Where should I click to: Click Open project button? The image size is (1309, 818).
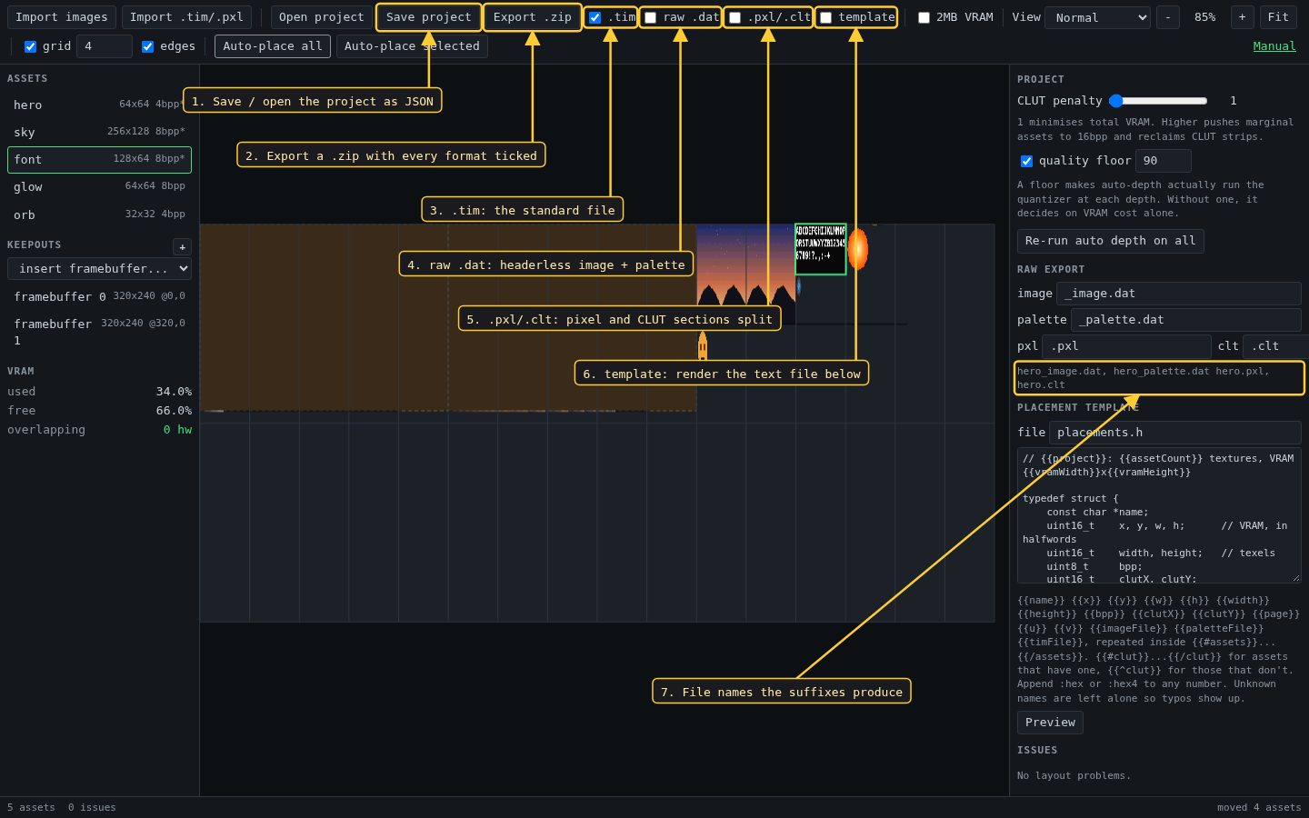click(x=322, y=17)
